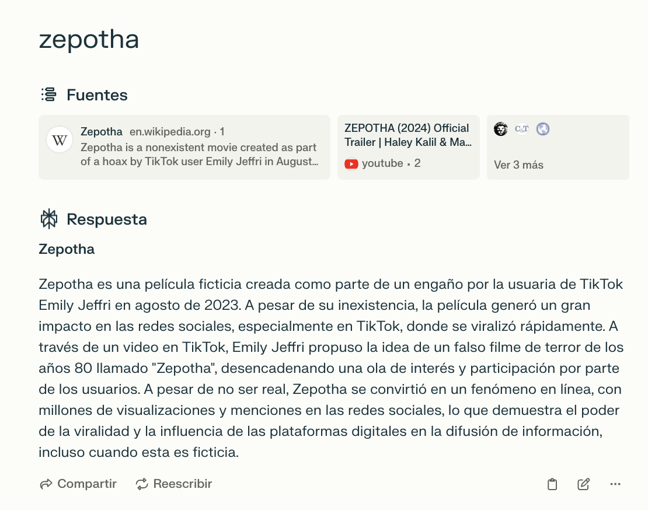This screenshot has height=510, width=648.
Task: Open the ellipsis menu for more options
Action: pos(615,484)
